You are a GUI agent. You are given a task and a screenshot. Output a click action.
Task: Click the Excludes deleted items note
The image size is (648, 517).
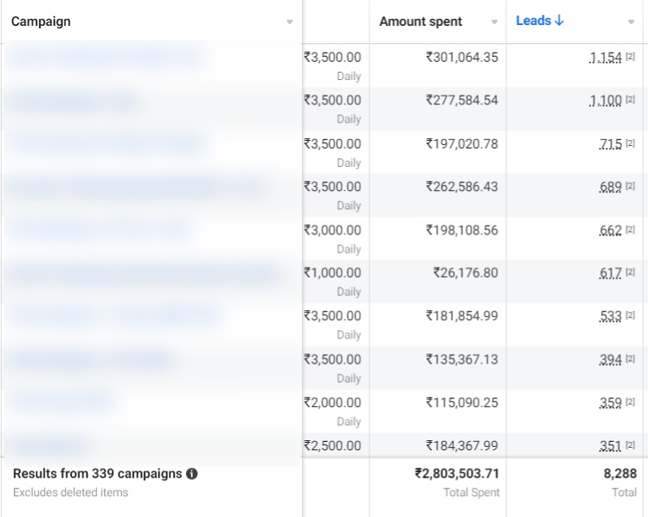pyautogui.click(x=71, y=493)
